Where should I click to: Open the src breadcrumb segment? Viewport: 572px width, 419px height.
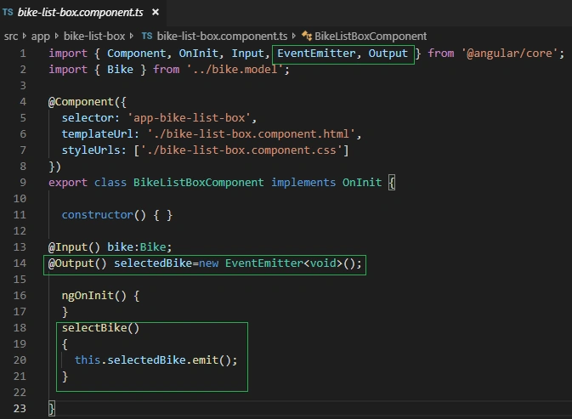11,36
